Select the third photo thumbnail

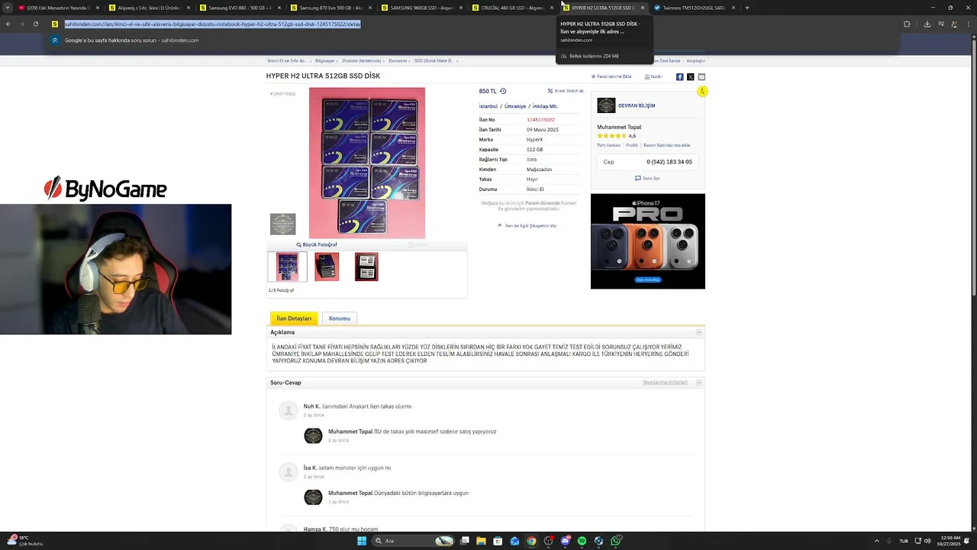click(366, 267)
